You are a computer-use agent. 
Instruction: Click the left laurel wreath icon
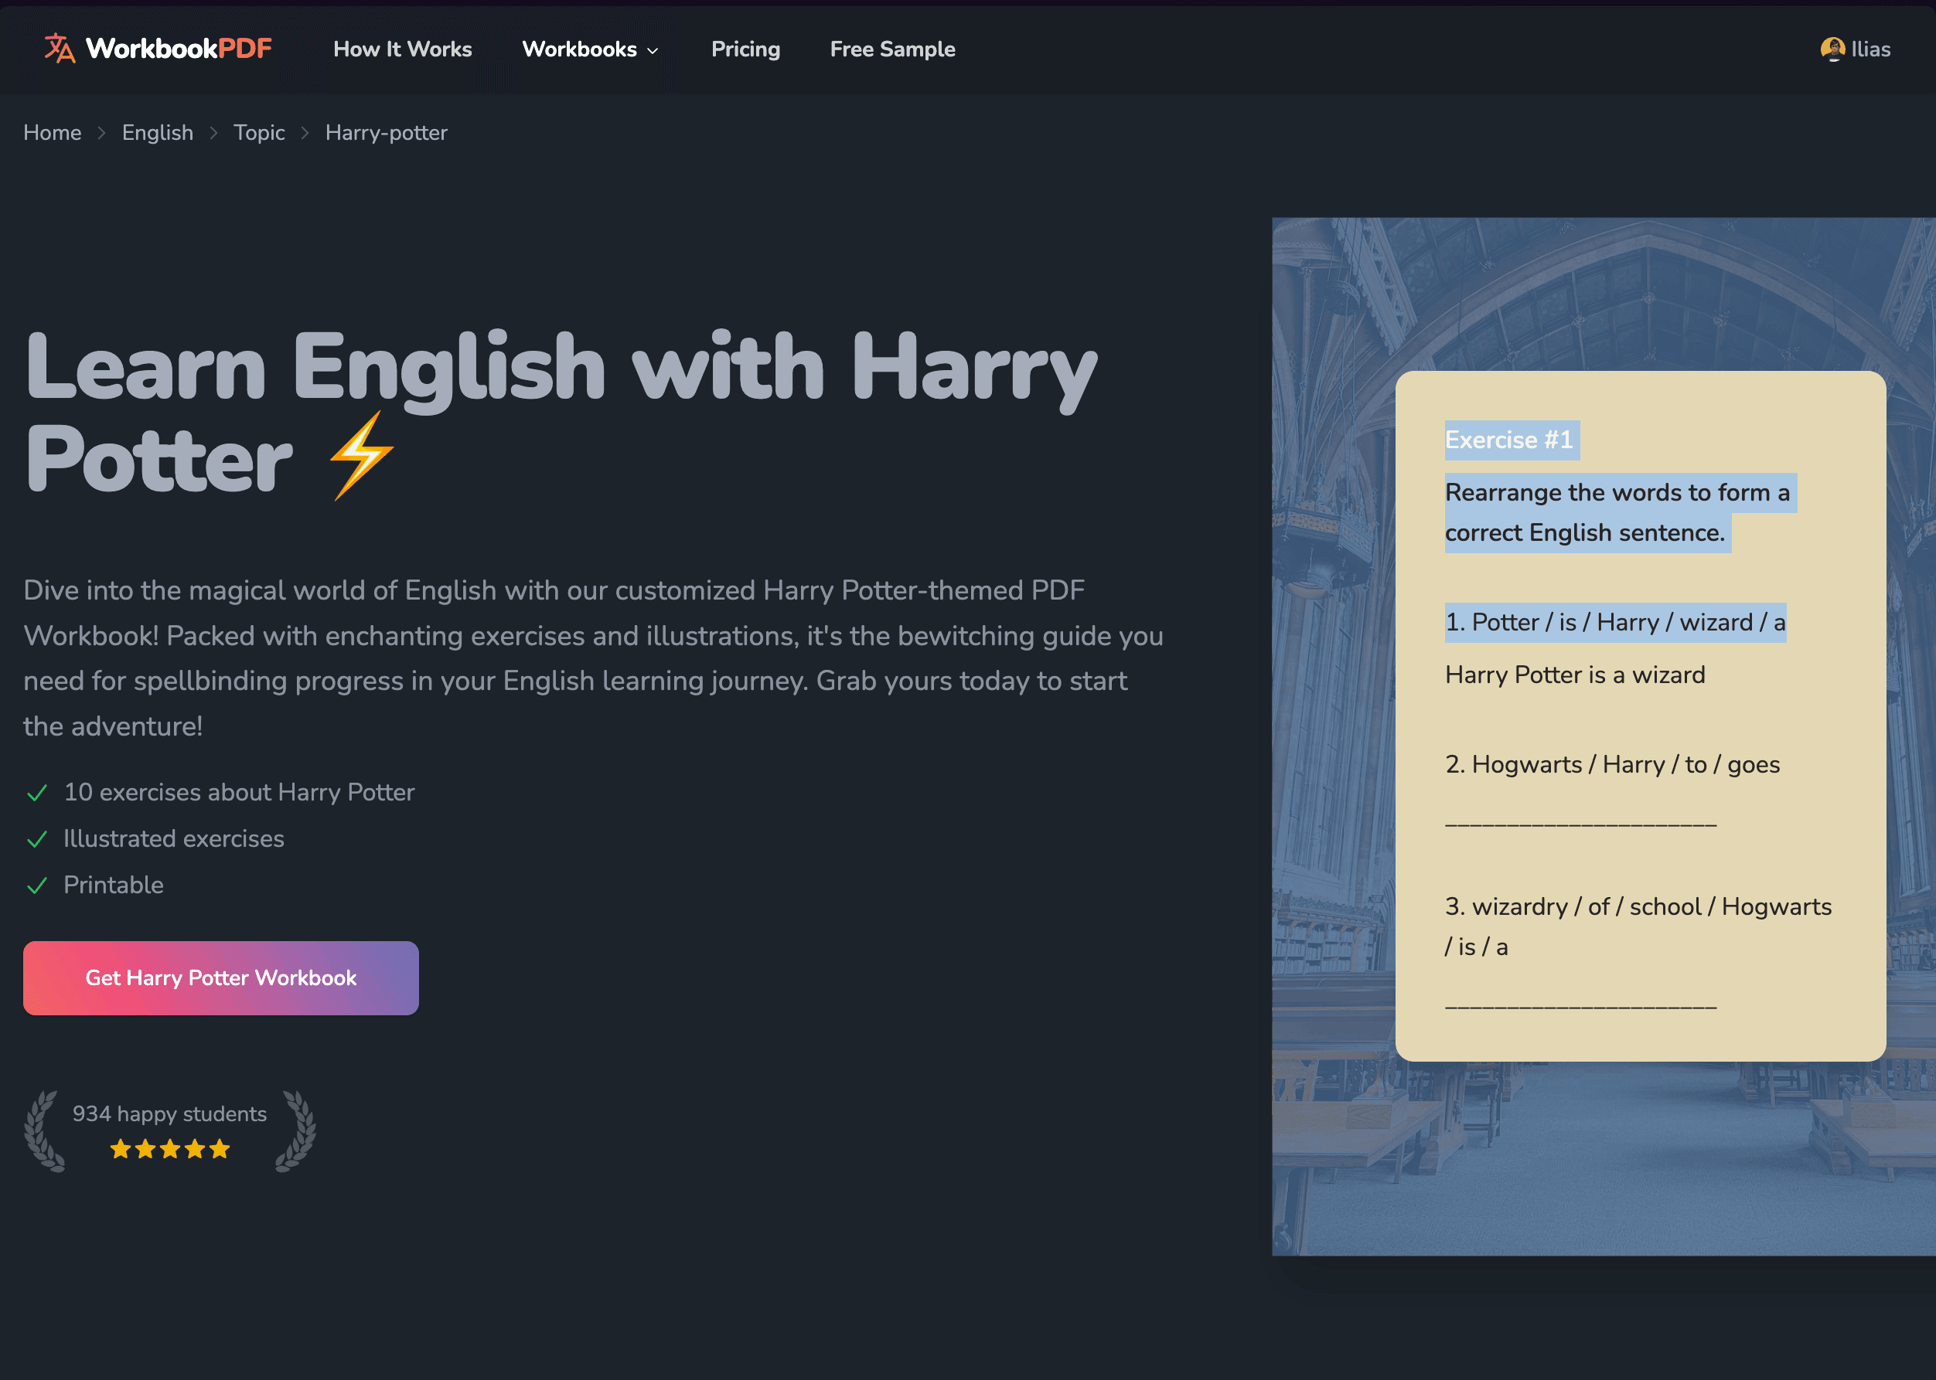pos(46,1130)
